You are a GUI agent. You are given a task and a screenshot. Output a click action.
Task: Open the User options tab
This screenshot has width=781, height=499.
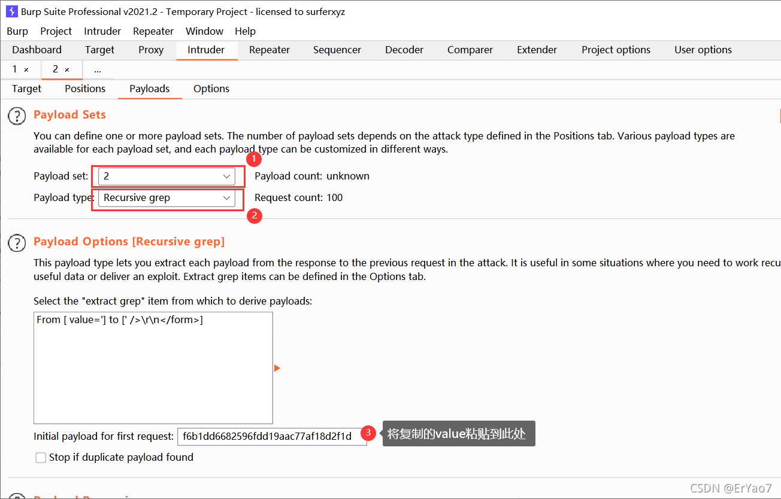tap(703, 50)
